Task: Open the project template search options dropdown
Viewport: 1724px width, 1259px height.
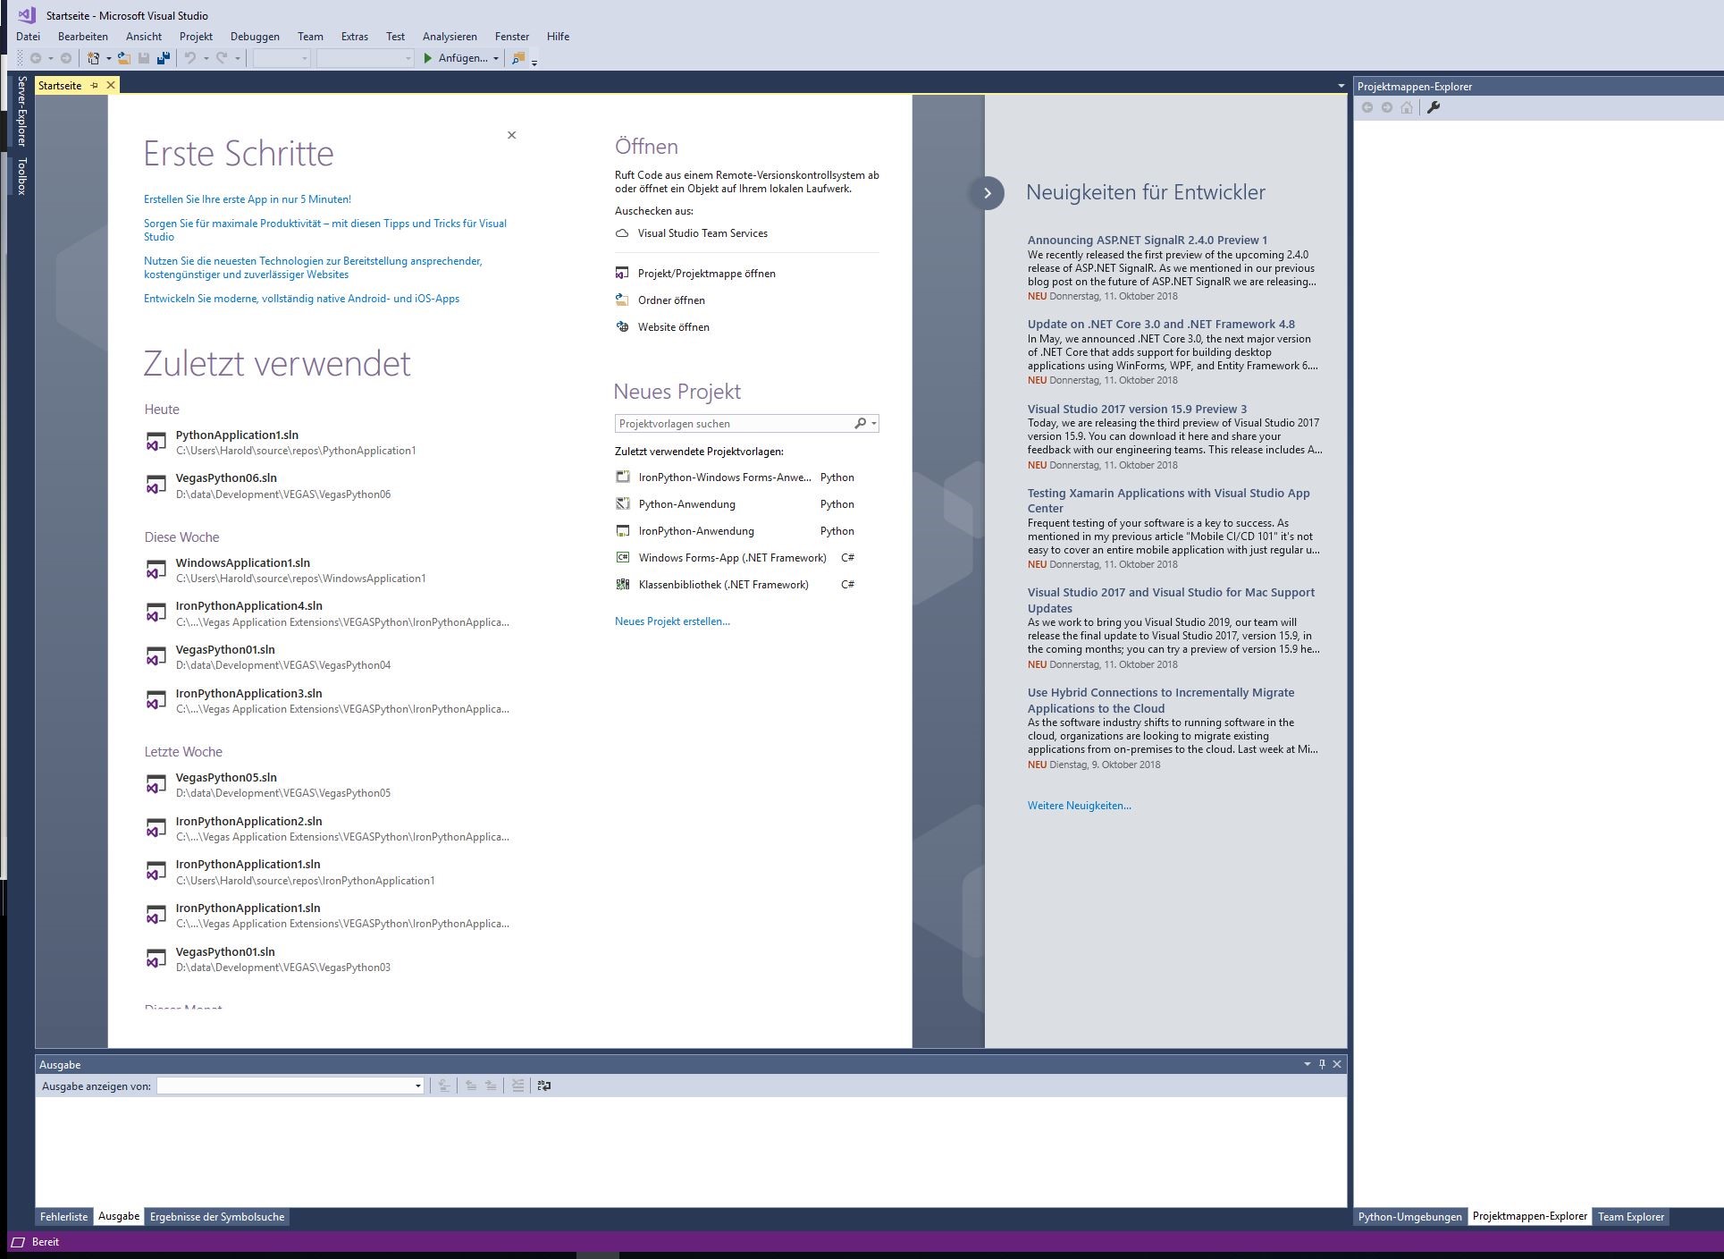Action: tap(874, 424)
